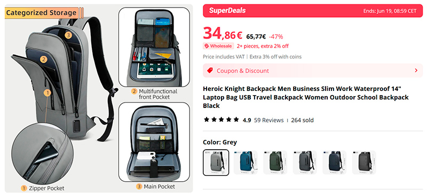Screen dimensions: 427x194
Task: Expand Coupon & Discount chevron arrow
Action: [x=416, y=71]
